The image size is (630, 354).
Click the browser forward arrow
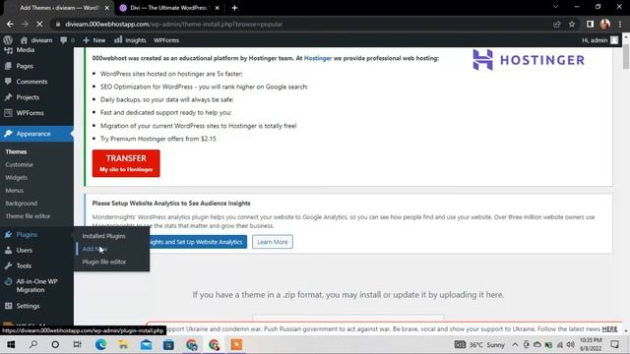point(25,24)
